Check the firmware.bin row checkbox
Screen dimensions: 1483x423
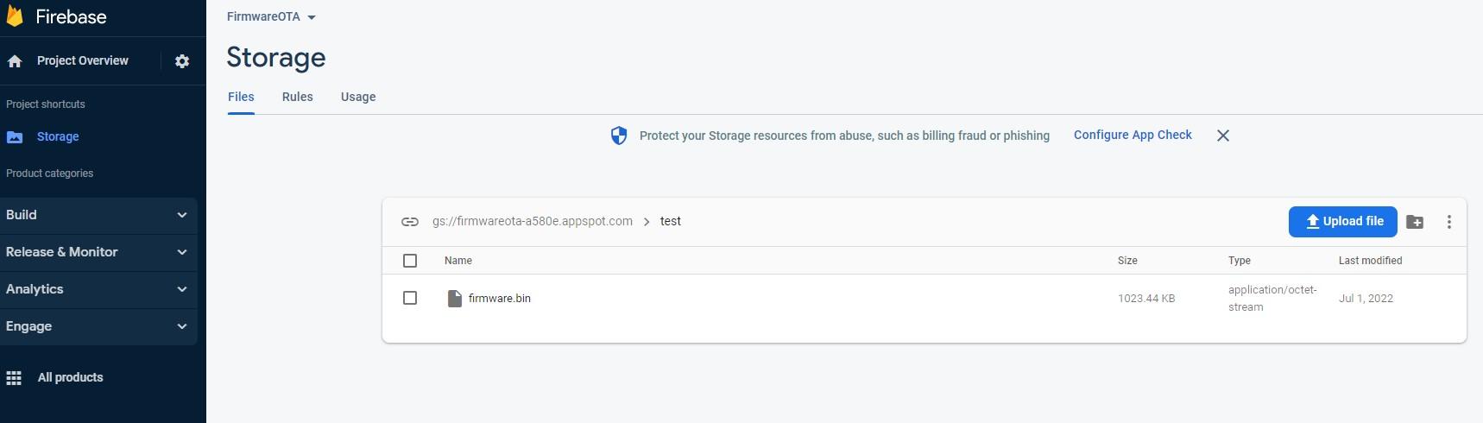410,298
